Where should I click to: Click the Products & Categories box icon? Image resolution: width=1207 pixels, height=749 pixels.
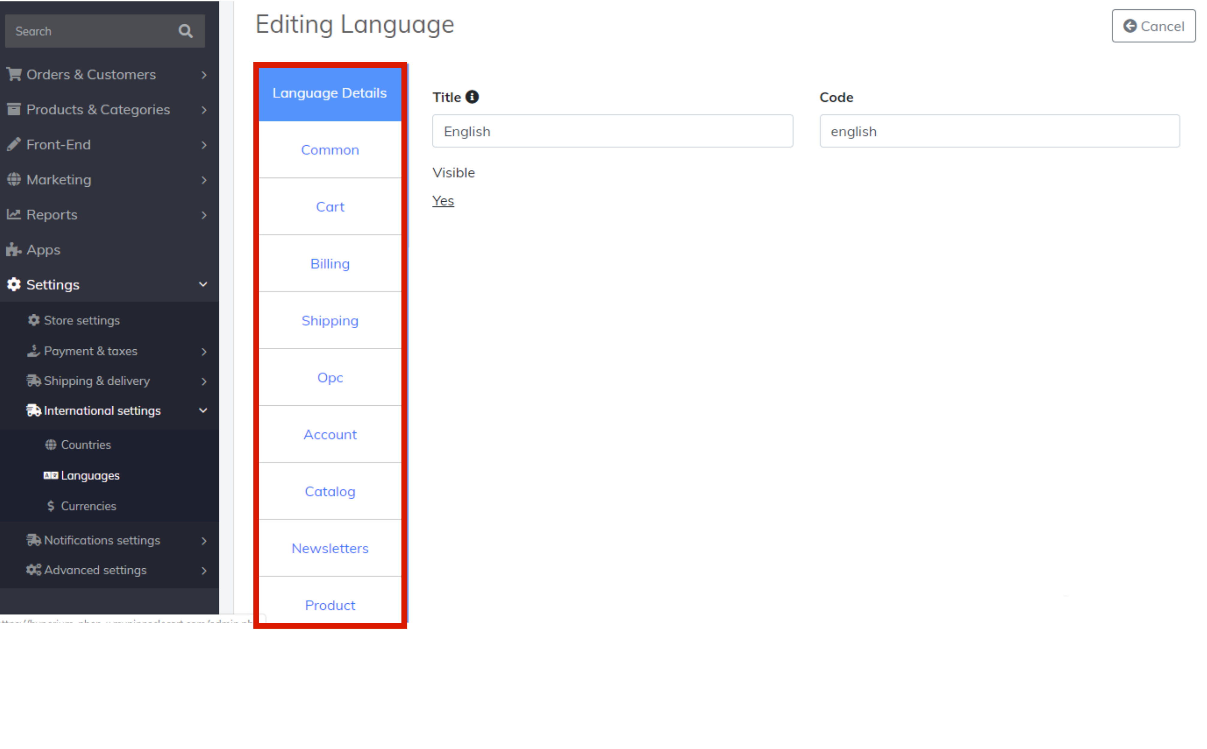[13, 109]
